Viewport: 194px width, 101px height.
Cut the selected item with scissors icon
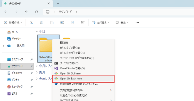coord(31,22)
